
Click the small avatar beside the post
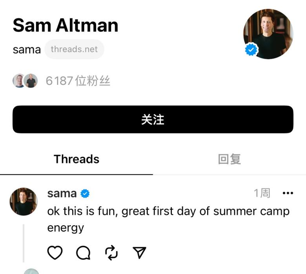(x=23, y=201)
